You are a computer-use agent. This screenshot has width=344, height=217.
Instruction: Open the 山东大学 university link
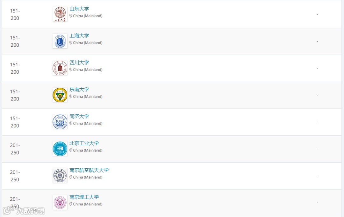point(79,9)
